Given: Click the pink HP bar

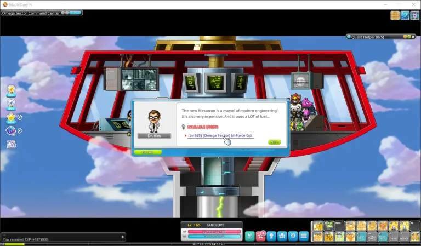Looking at the screenshot, I should [214, 232].
